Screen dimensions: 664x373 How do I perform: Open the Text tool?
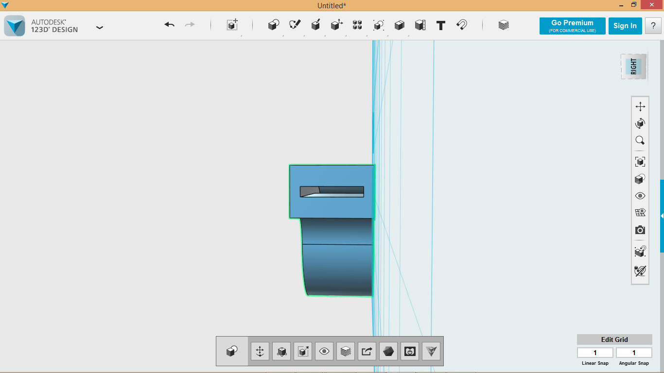(440, 25)
